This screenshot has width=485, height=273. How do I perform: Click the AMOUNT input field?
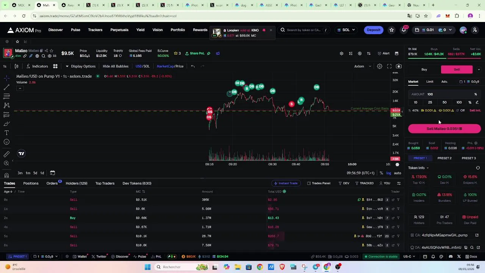coord(444,94)
